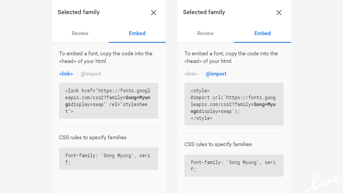This screenshot has height=193, width=343.
Task: Click the <link href> code block
Action: point(109,101)
